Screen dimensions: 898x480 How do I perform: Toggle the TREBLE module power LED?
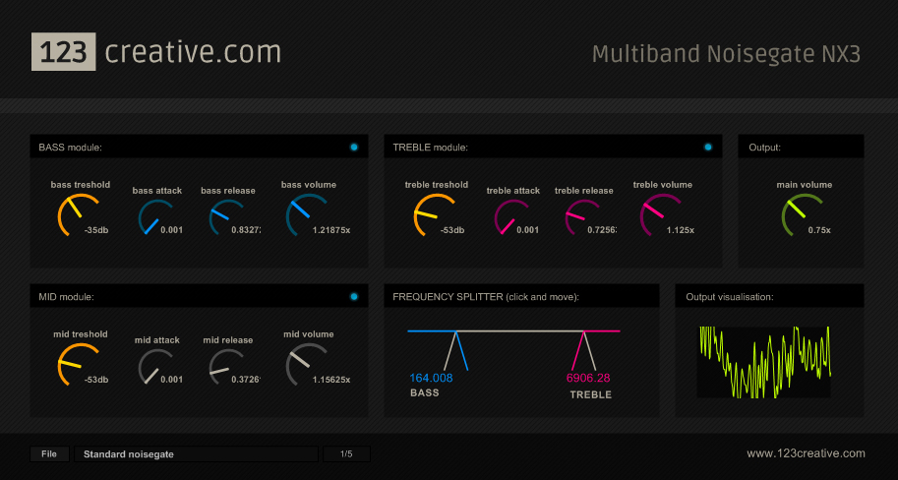click(707, 148)
